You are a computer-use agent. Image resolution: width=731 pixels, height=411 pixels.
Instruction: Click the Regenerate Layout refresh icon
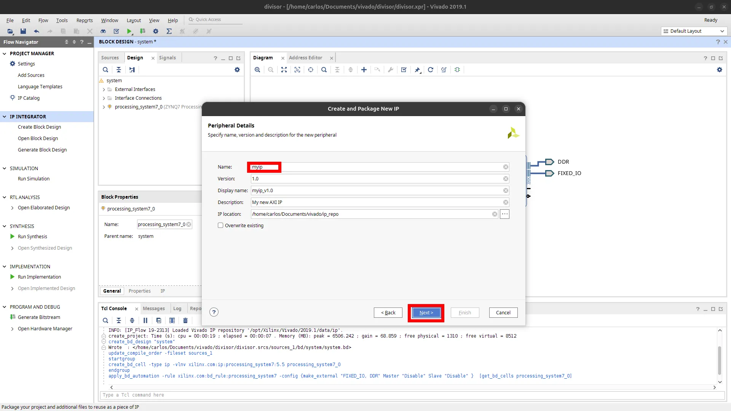(431, 70)
